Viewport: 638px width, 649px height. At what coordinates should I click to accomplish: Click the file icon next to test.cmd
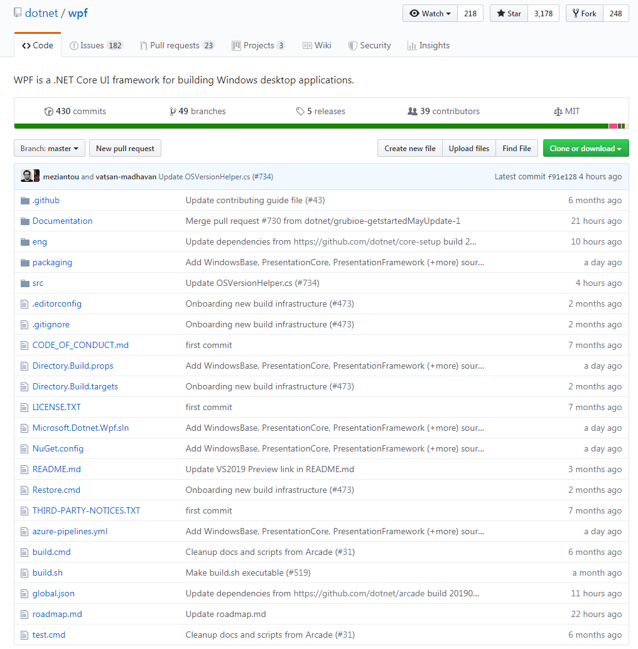[24, 635]
